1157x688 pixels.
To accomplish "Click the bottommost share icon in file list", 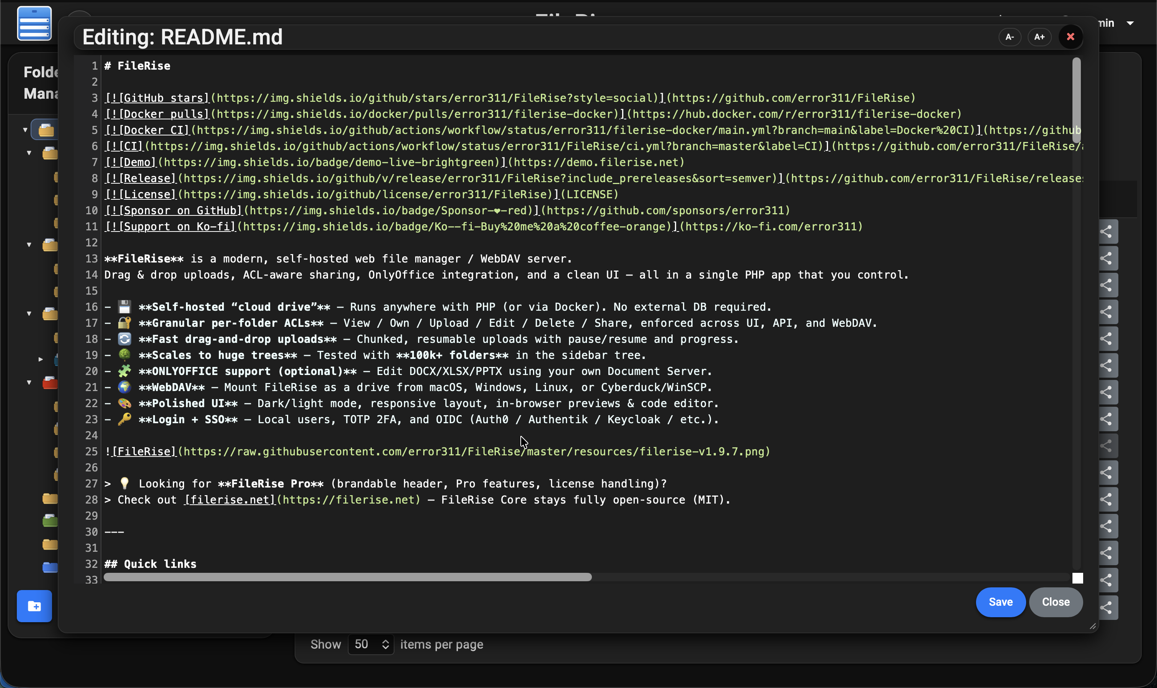I will pyautogui.click(x=1107, y=607).
